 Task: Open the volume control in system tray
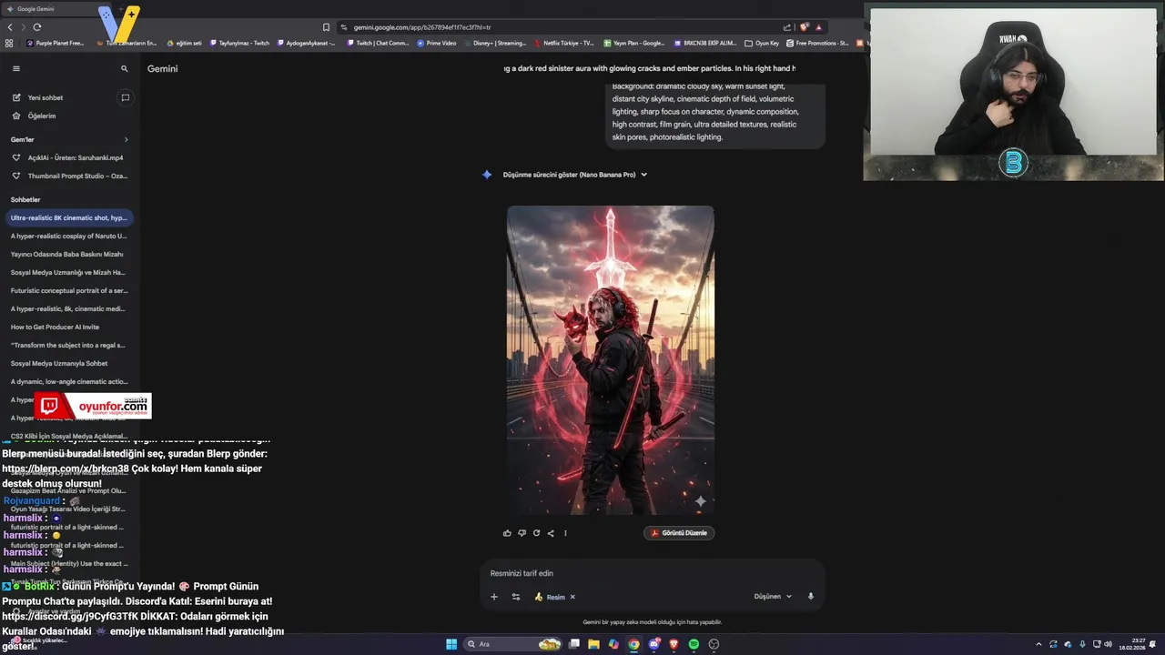click(x=1108, y=644)
